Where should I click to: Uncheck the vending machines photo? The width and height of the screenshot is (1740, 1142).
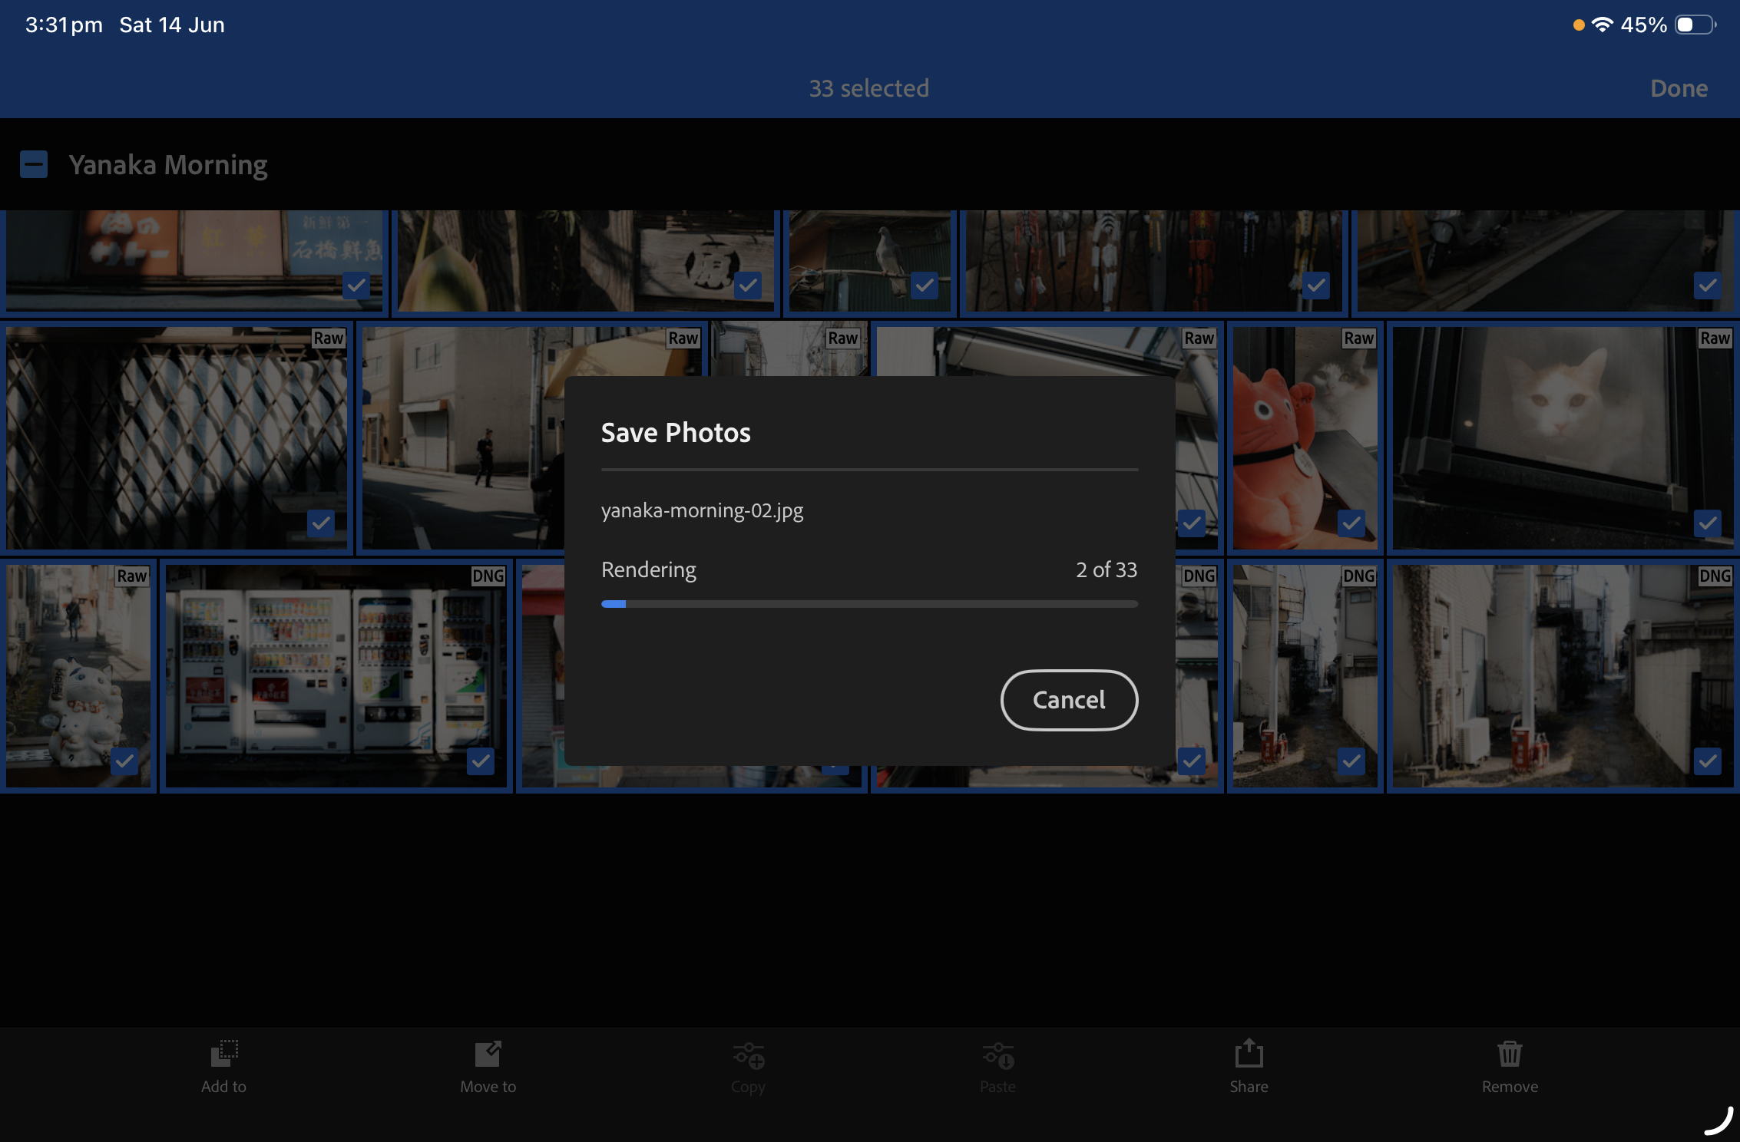click(x=481, y=761)
